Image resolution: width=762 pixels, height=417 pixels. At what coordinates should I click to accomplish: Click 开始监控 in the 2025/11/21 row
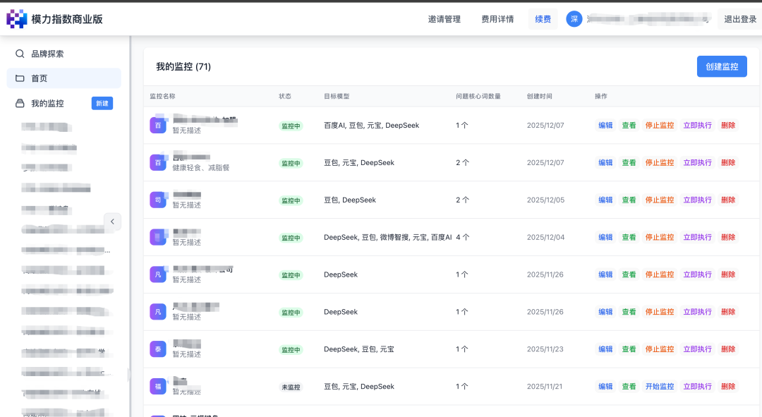pyautogui.click(x=660, y=387)
